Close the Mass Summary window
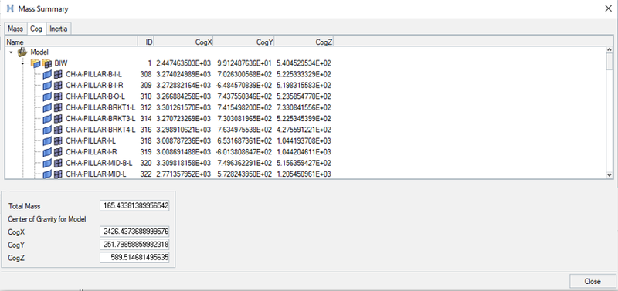The width and height of the screenshot is (618, 291). tap(608, 8)
